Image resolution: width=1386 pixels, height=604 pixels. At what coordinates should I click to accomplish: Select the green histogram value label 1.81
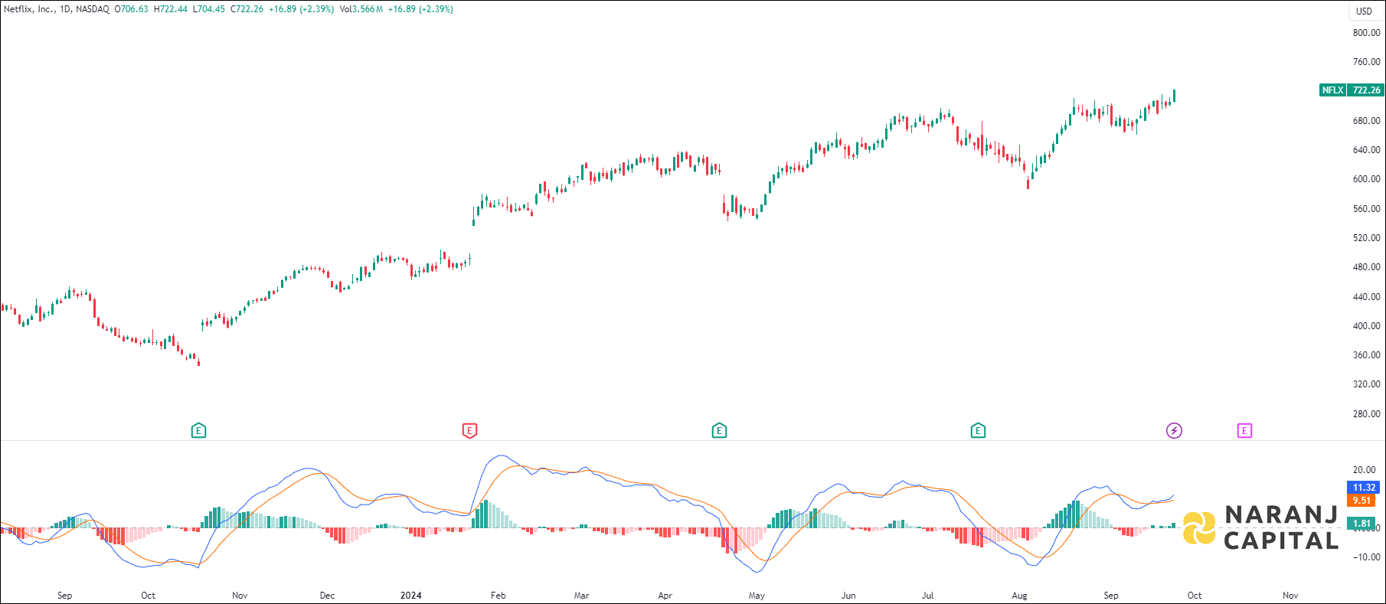(1361, 524)
